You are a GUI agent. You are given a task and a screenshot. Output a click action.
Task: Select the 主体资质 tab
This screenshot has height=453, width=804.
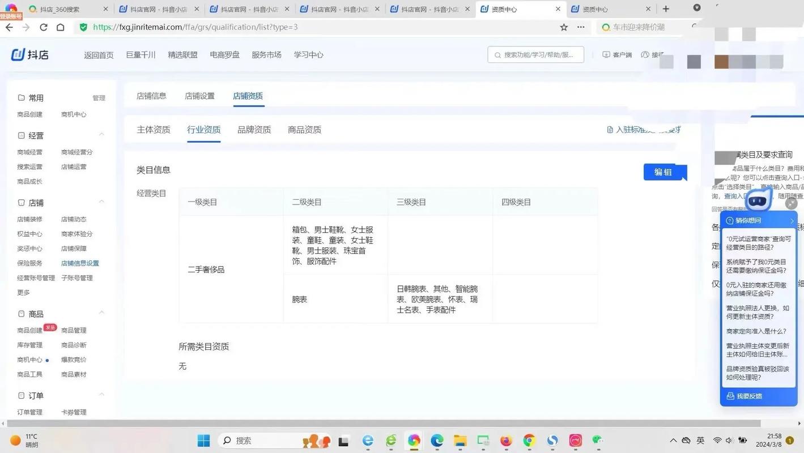tap(154, 130)
